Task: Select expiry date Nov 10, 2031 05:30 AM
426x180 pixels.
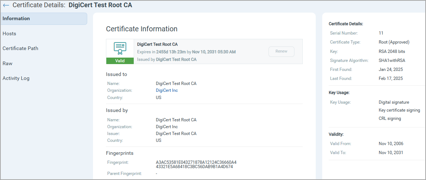Action: 214,51
